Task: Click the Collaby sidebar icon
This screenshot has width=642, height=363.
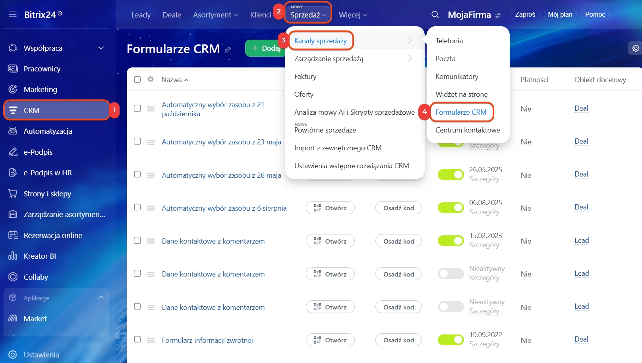Action: point(13,277)
